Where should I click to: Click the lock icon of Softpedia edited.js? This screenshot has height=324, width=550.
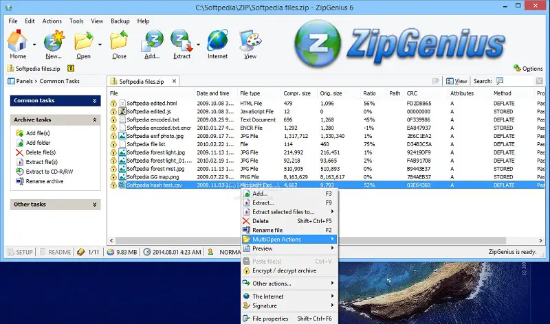point(113,112)
